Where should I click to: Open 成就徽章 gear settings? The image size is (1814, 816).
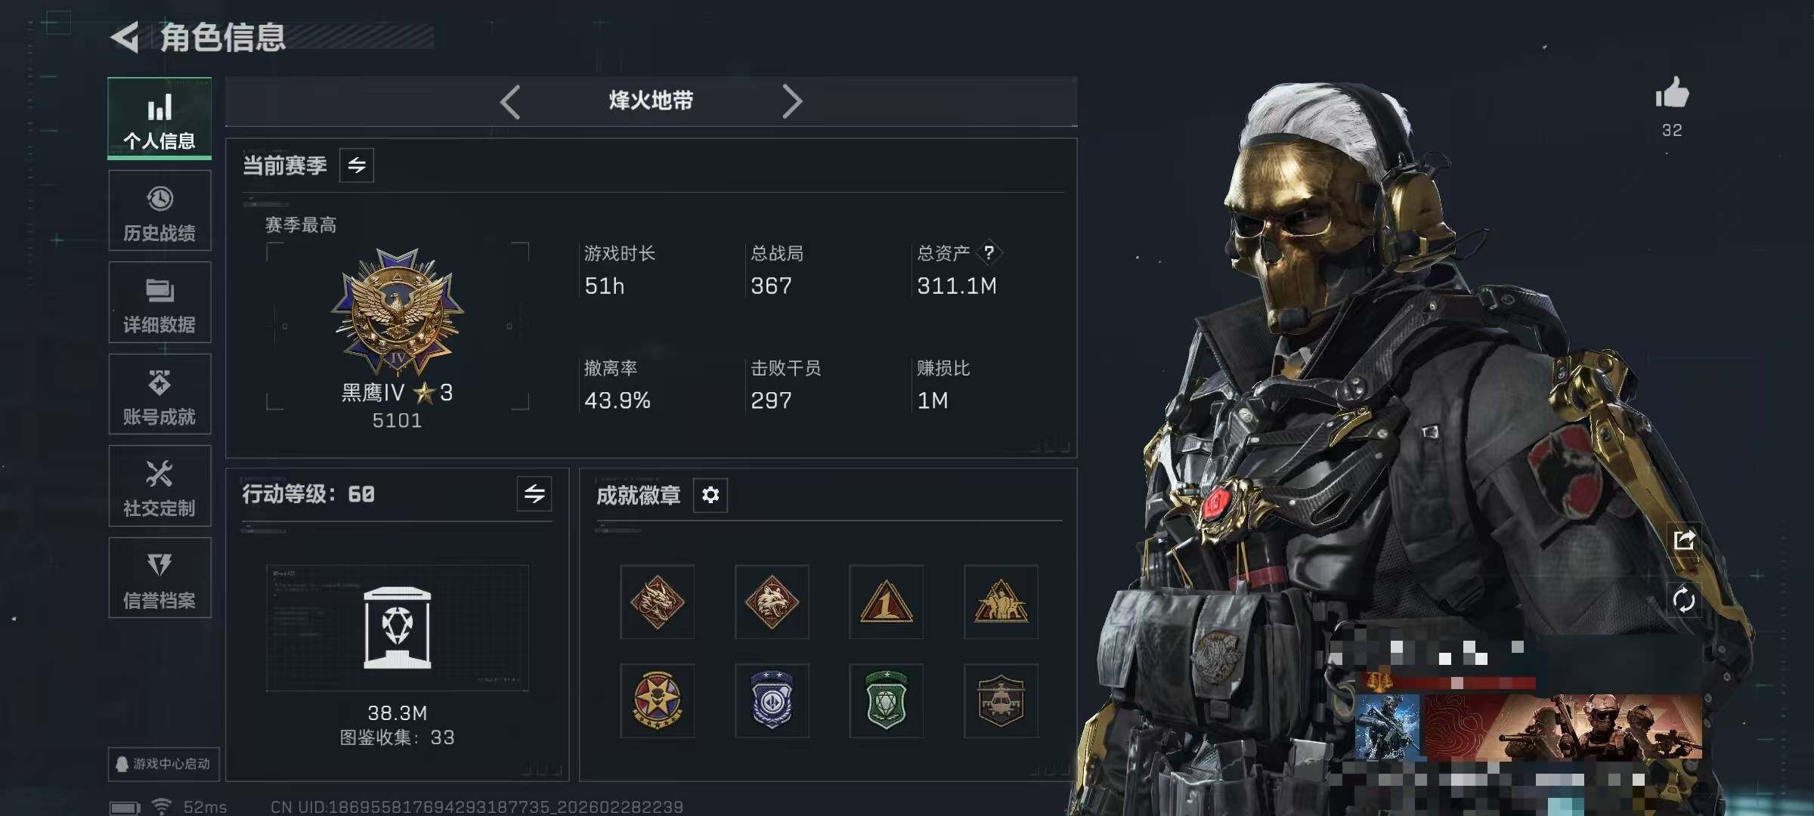click(710, 495)
